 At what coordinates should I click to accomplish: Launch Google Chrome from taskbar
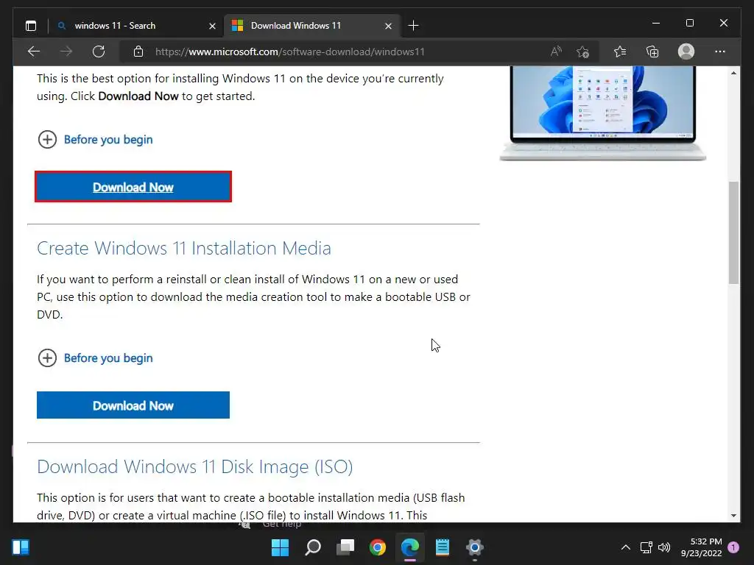coord(378,547)
